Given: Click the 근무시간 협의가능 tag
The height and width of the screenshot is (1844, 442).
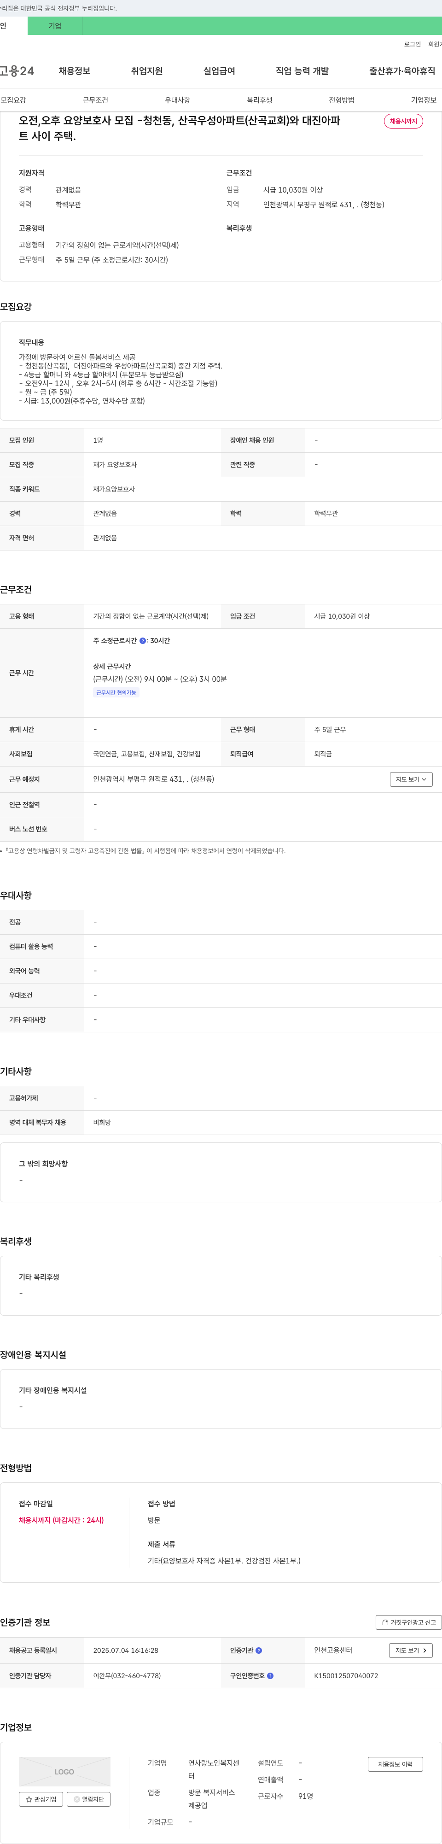Looking at the screenshot, I should click(116, 692).
